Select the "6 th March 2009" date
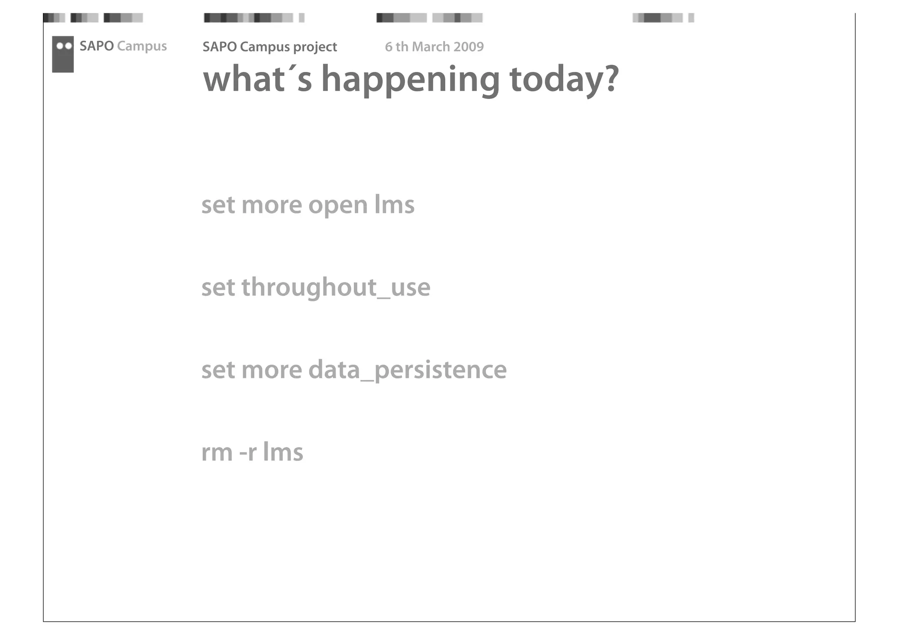 point(434,47)
